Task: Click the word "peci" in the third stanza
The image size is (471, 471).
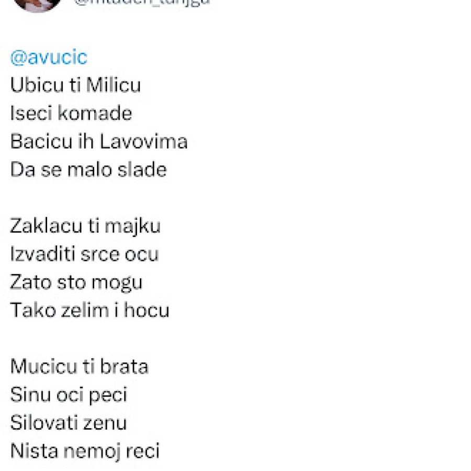Action: (x=108, y=395)
